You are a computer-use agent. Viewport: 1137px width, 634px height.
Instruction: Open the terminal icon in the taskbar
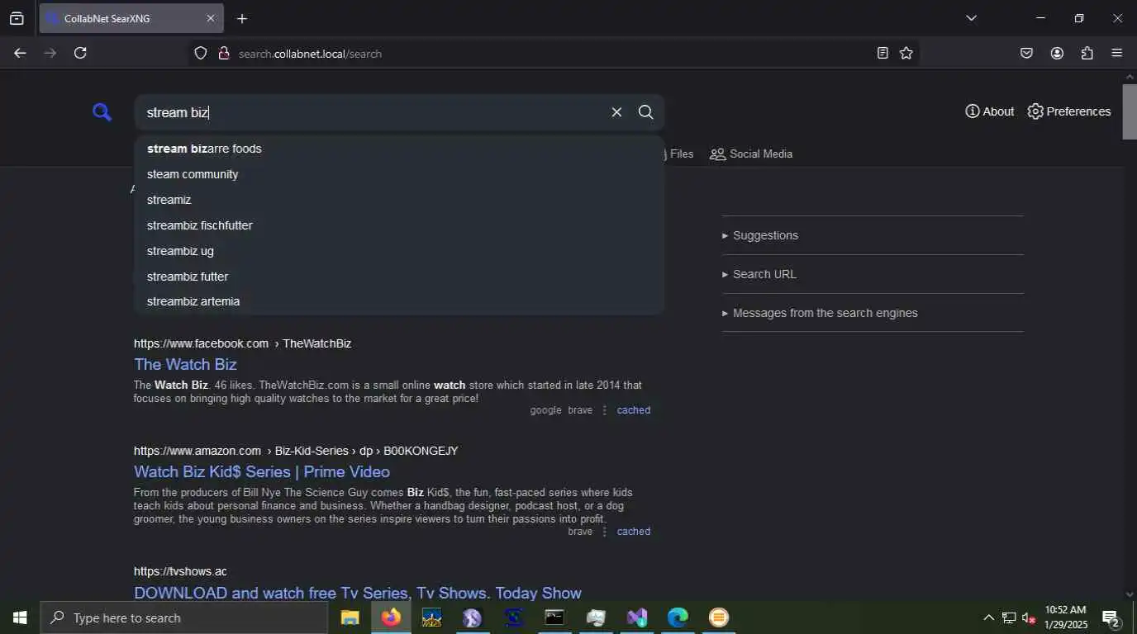pos(554,617)
